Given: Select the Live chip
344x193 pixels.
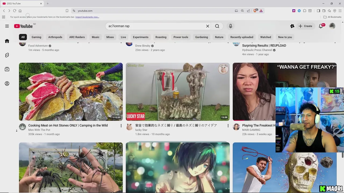Looking at the screenshot, I should tap(123, 37).
